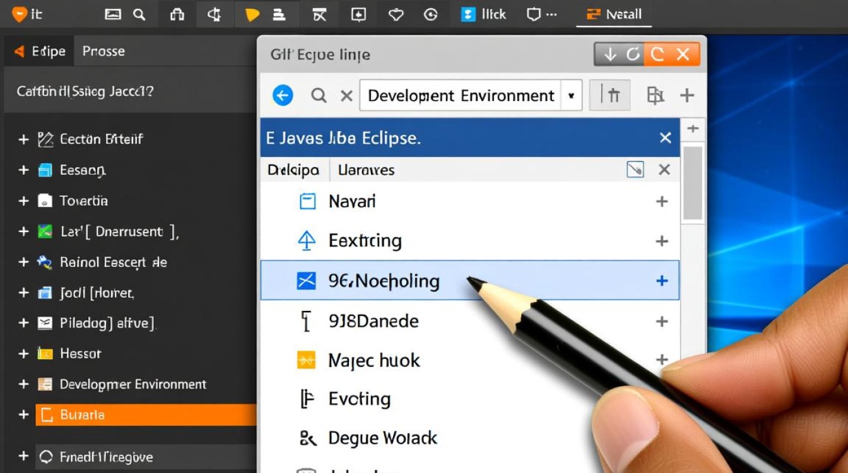
Task: Expand the Burarla tree item
Action: [x=23, y=414]
